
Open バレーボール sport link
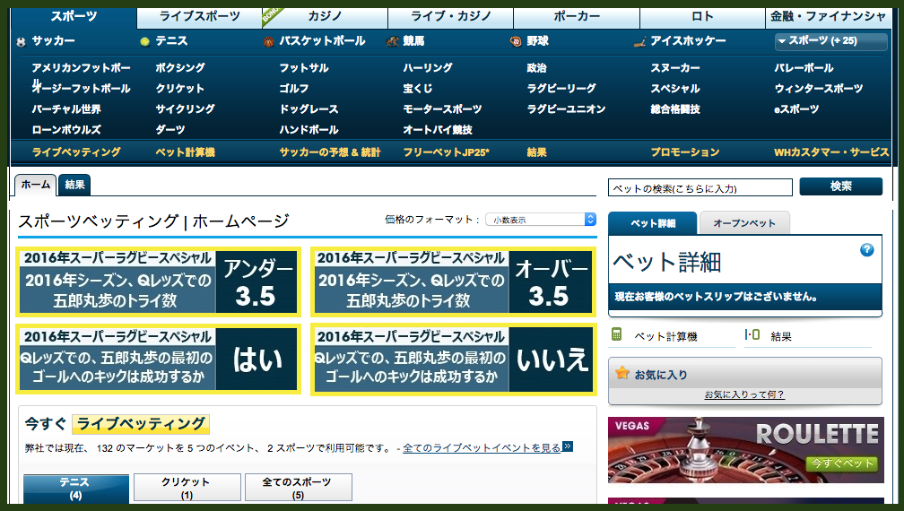804,68
